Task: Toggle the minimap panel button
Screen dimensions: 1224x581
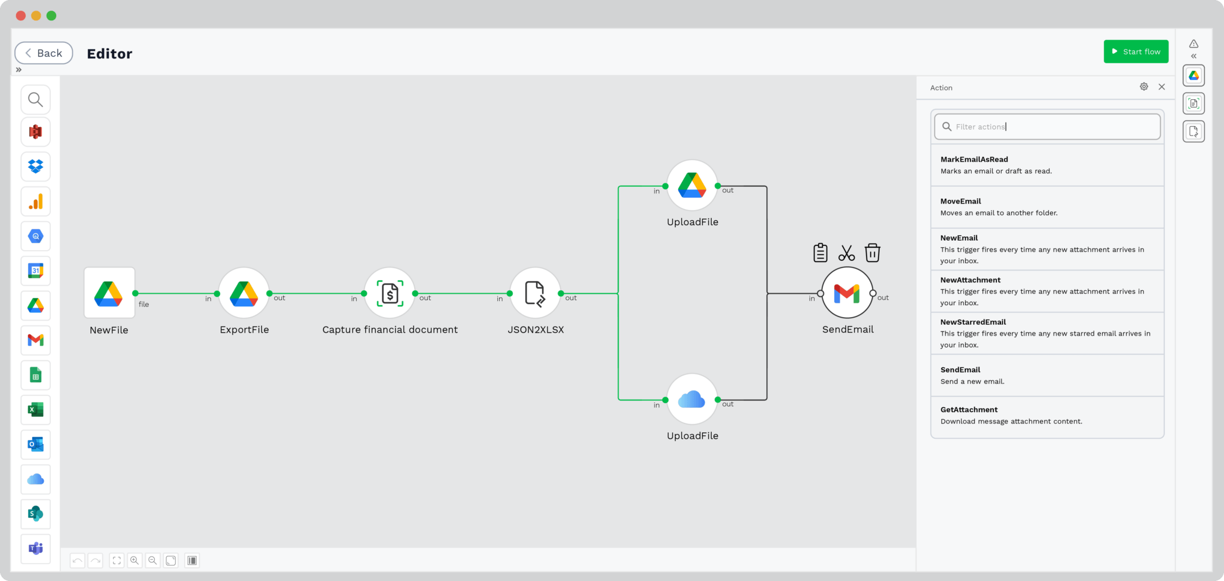Action: click(192, 560)
